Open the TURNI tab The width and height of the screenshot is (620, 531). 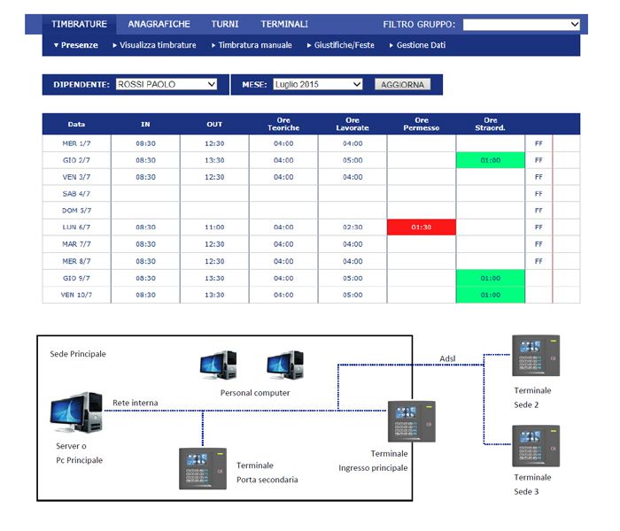click(x=225, y=25)
